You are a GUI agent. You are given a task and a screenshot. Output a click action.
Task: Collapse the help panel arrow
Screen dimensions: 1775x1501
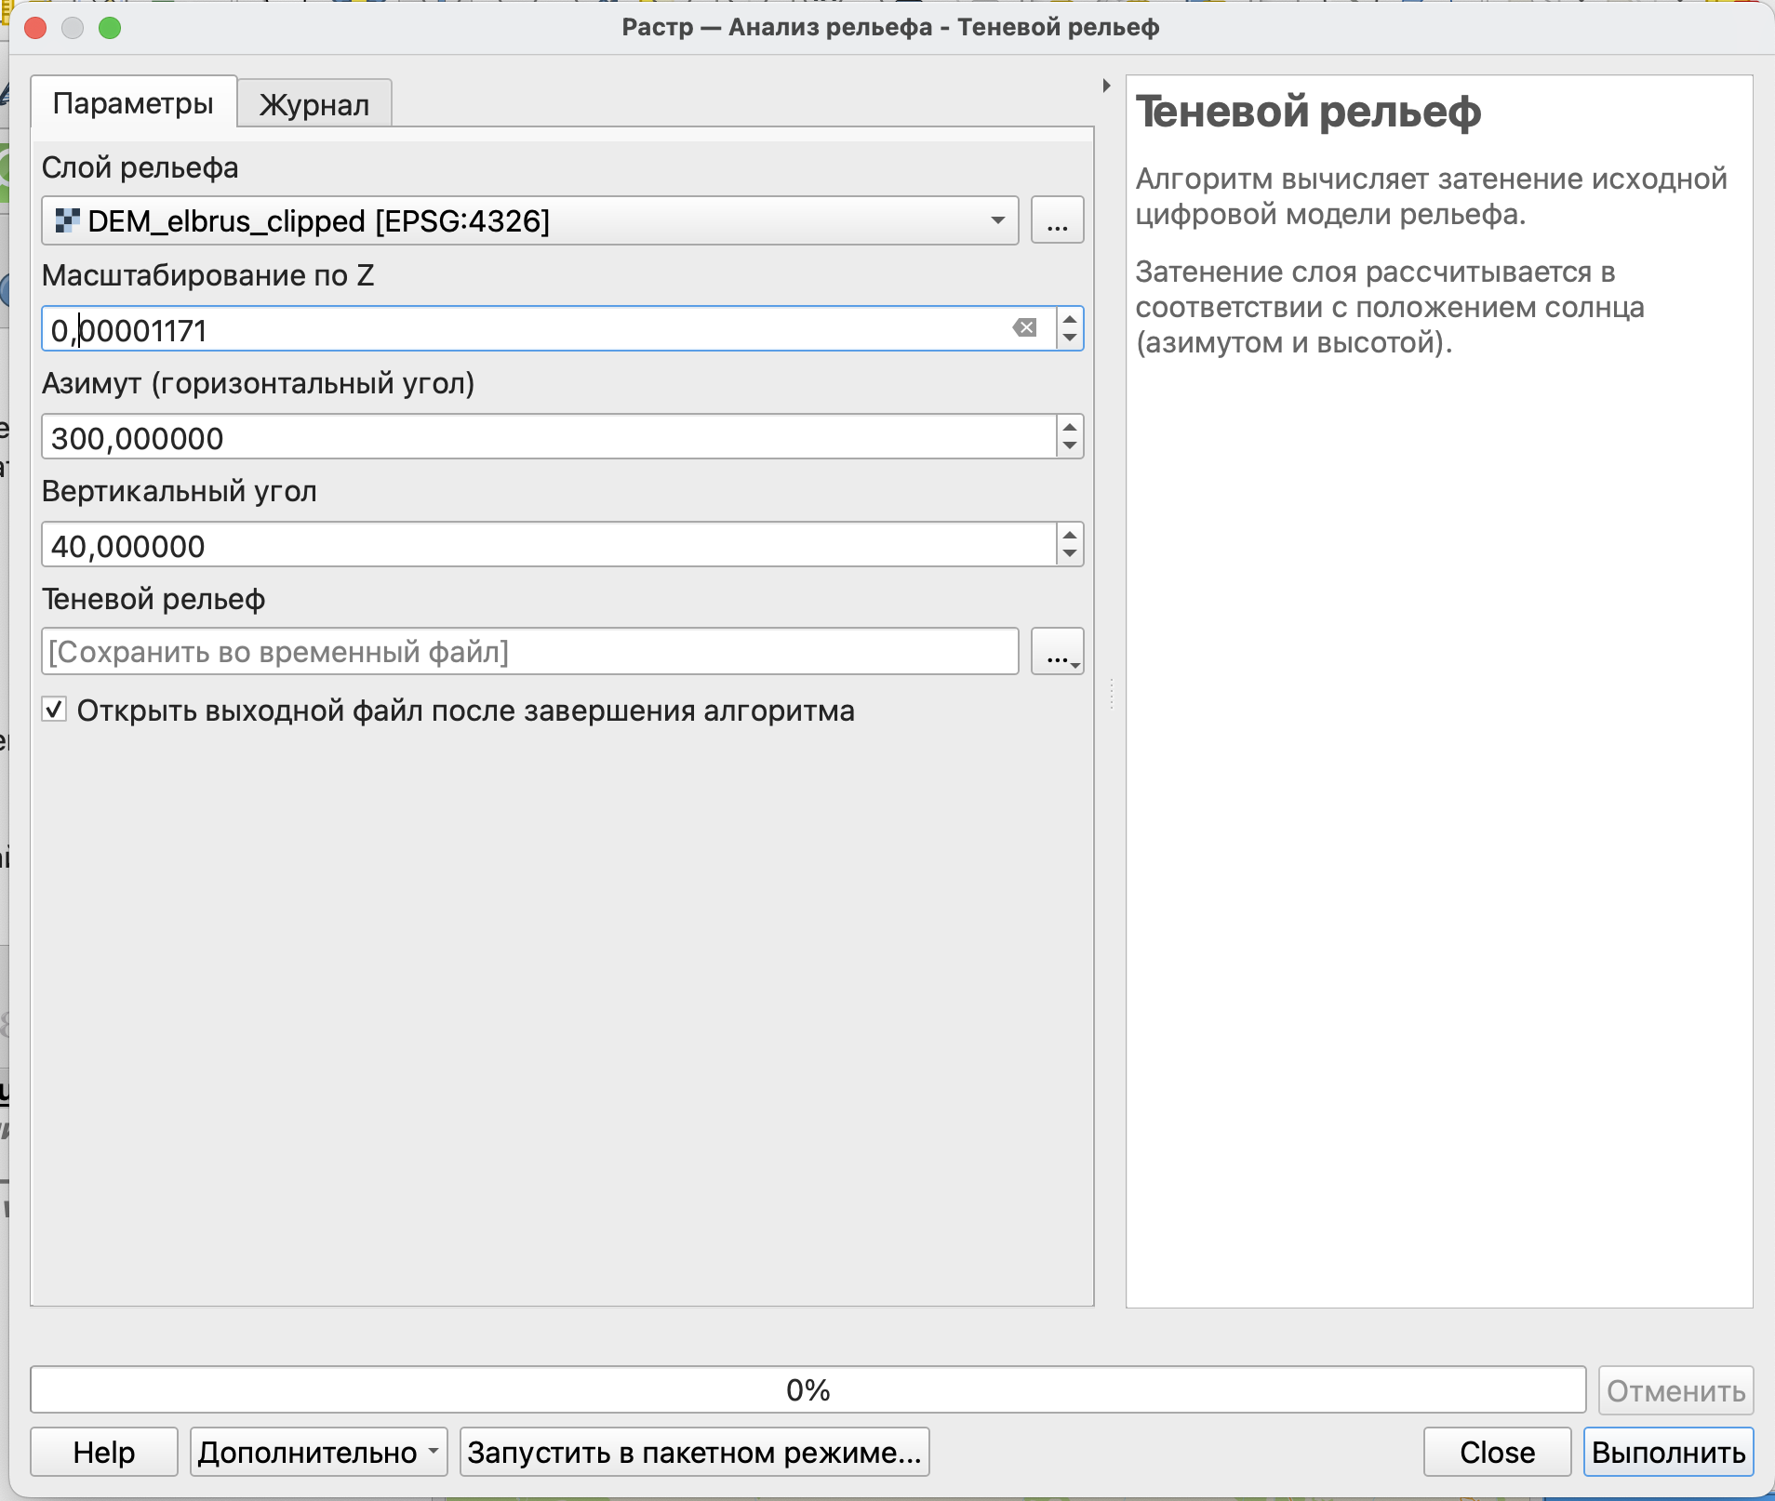1106,86
